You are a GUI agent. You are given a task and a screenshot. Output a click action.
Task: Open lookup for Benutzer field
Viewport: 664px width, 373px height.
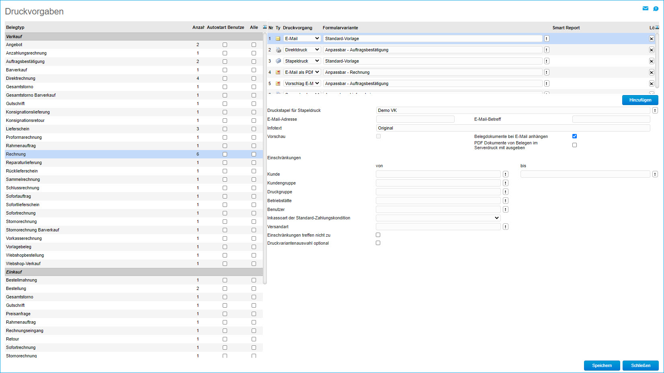(506, 209)
